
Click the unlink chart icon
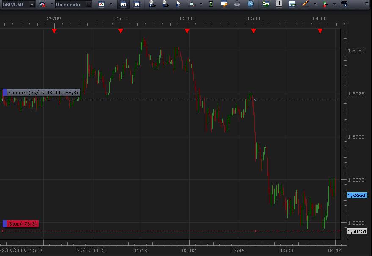[x=42, y=4]
